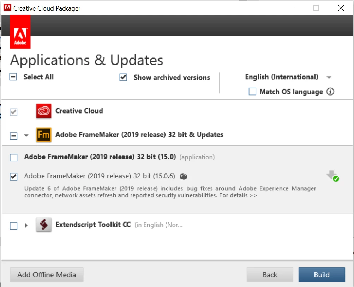Click the Back button
The width and height of the screenshot is (354, 287).
pos(270,275)
